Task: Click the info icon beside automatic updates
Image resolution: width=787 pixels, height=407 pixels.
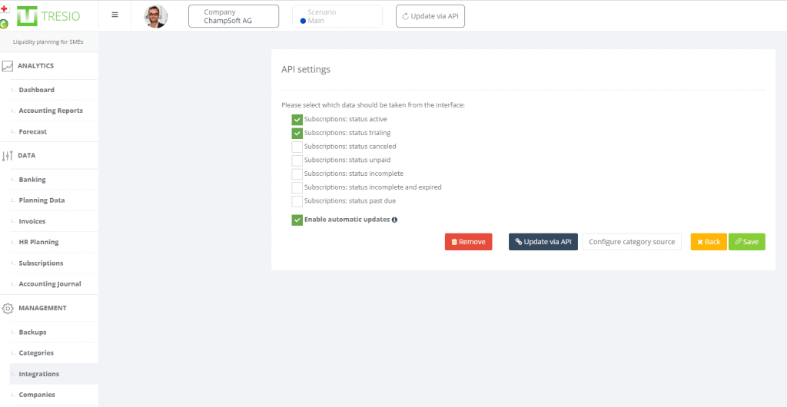Action: [x=394, y=220]
